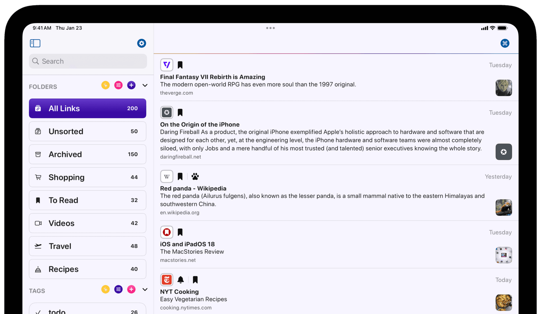
Task: Click the bookmark icon on Origin of iPhone link
Action: click(x=180, y=113)
